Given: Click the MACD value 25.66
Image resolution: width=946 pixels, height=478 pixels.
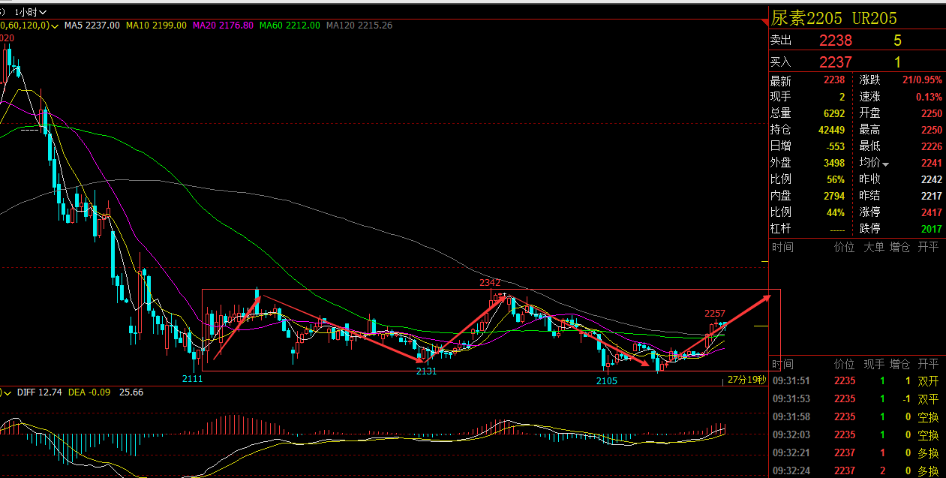Looking at the screenshot, I should pyautogui.click(x=131, y=392).
